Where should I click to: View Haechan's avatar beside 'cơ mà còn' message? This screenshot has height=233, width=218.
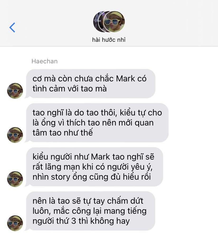coord(15,91)
